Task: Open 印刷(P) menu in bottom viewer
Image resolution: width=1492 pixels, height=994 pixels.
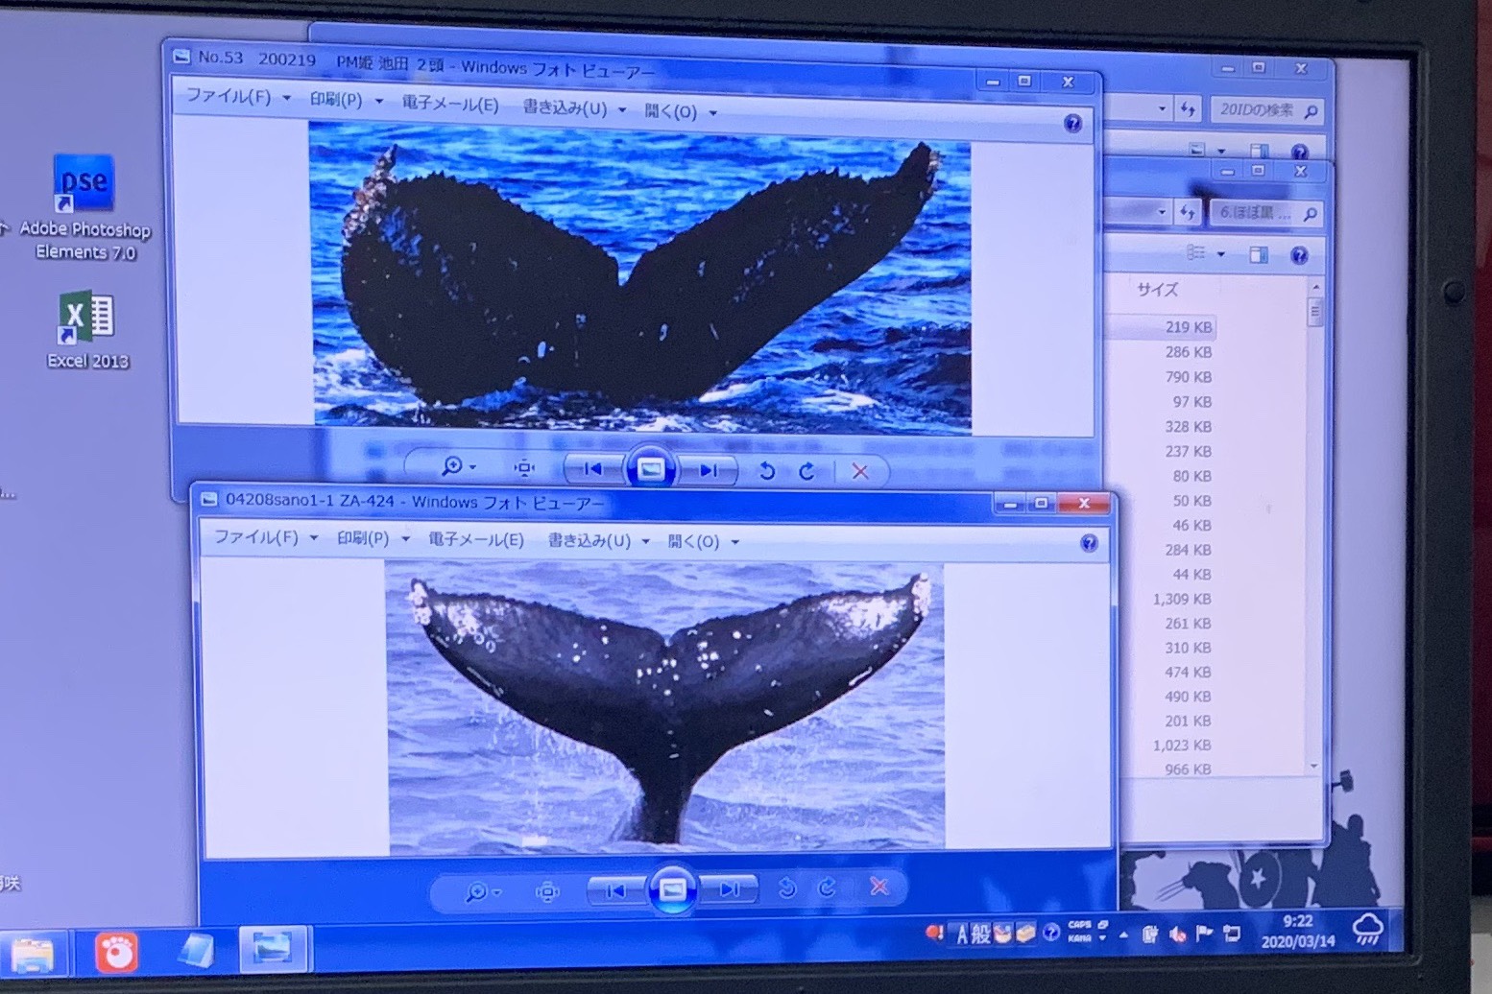Action: click(372, 538)
